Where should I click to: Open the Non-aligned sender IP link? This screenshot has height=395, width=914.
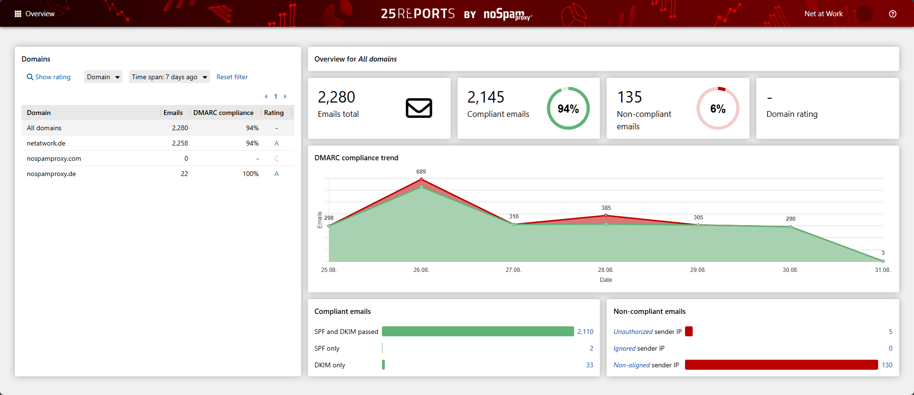[631, 365]
